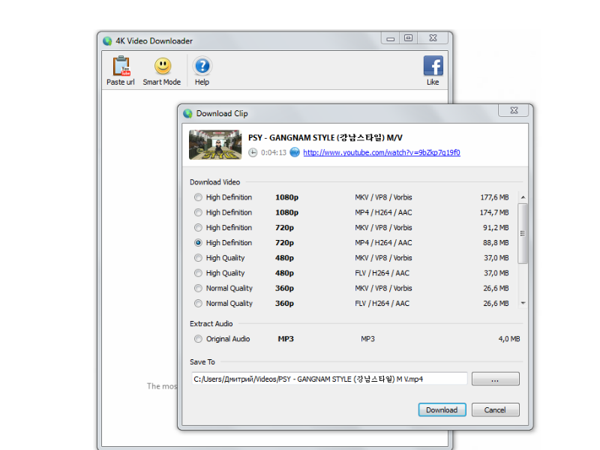Click the Download Clip dialog title icon
The image size is (600, 450).
point(187,114)
